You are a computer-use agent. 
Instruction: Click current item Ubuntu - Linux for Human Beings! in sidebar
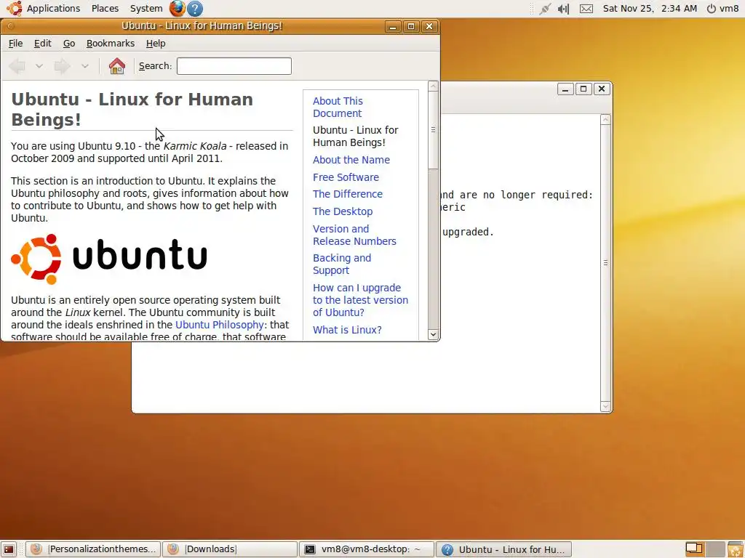355,136
